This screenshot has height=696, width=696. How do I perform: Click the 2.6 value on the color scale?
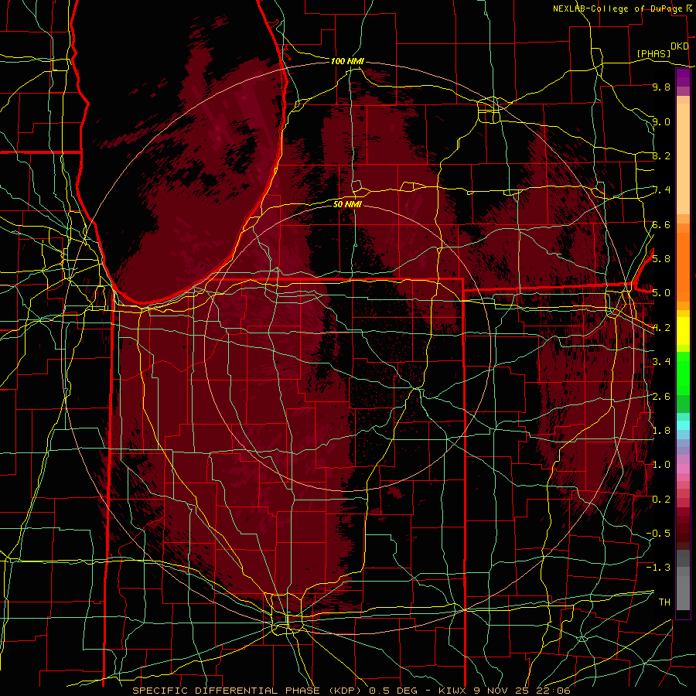point(661,397)
